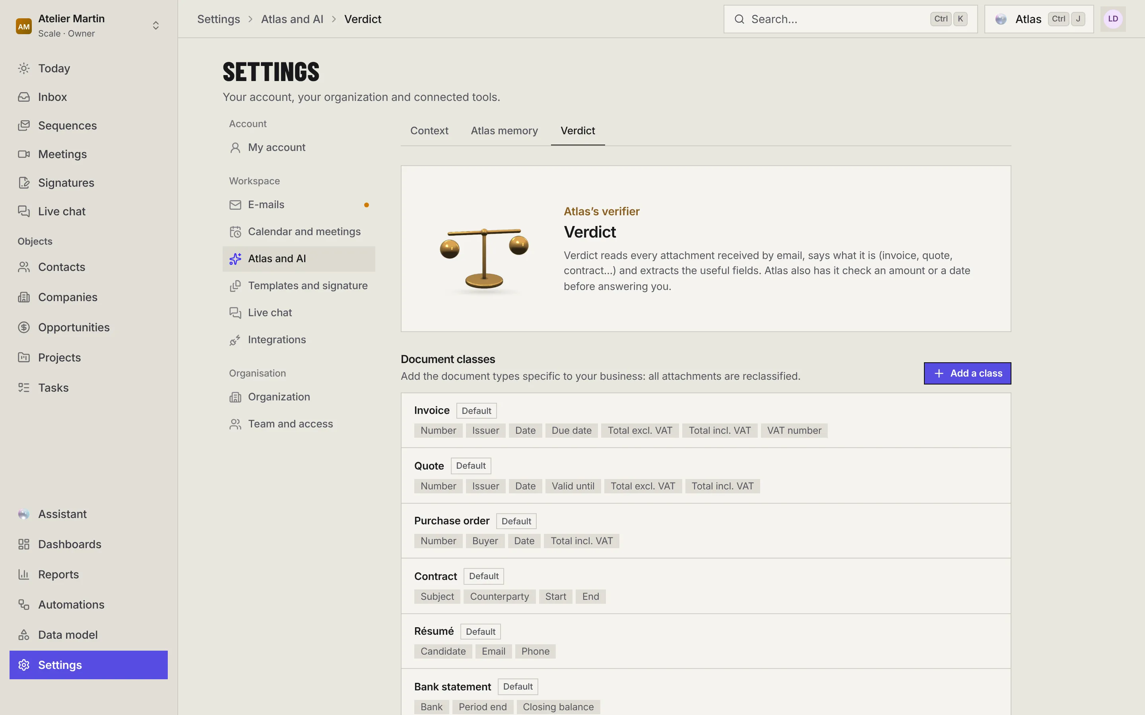Click the orange notification dot beside E-mails
Image resolution: width=1145 pixels, height=715 pixels.
(x=366, y=205)
